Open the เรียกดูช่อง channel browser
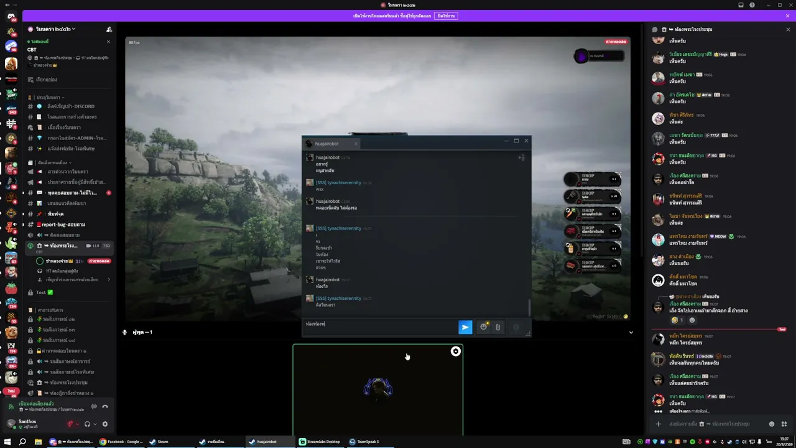This screenshot has width=796, height=448. [x=70, y=80]
